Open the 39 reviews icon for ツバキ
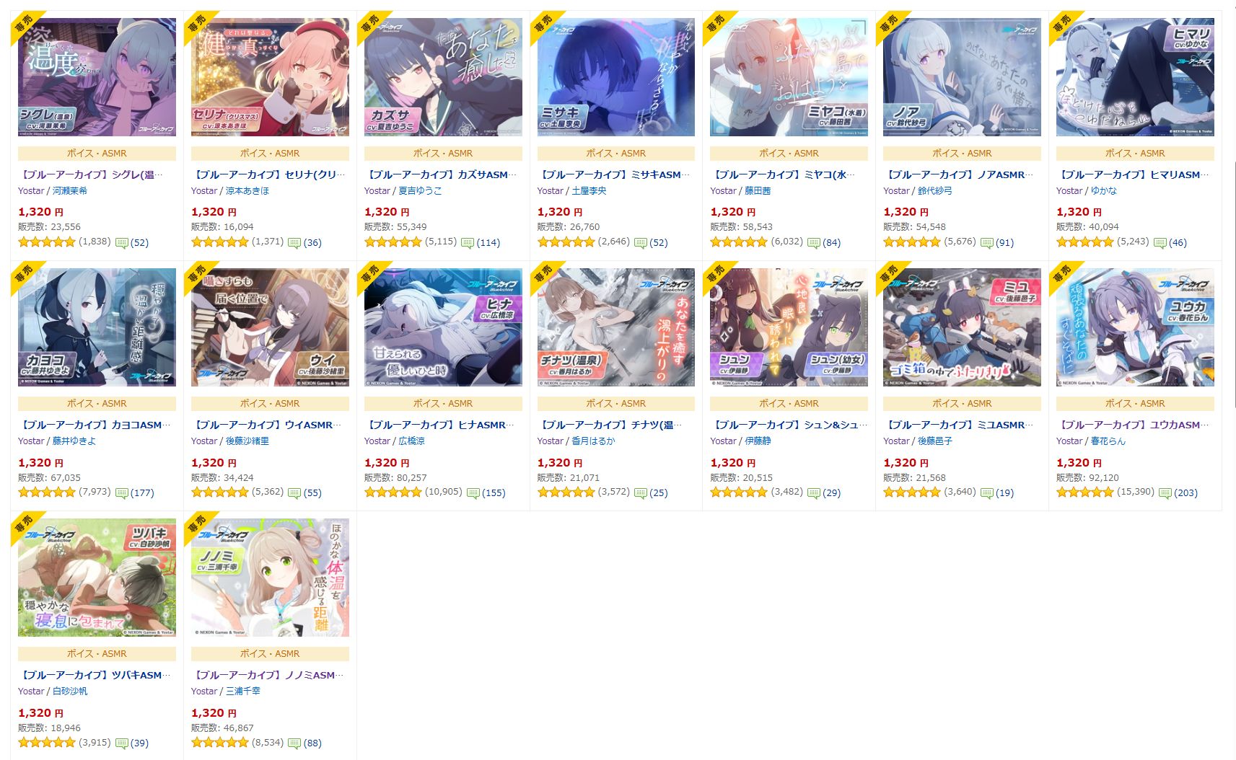 click(x=121, y=743)
